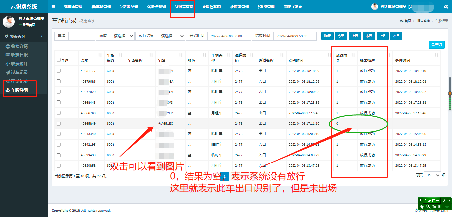This screenshot has width=452, height=217.
Task: Open 过车记录 in the sidebar
Action: [17, 72]
